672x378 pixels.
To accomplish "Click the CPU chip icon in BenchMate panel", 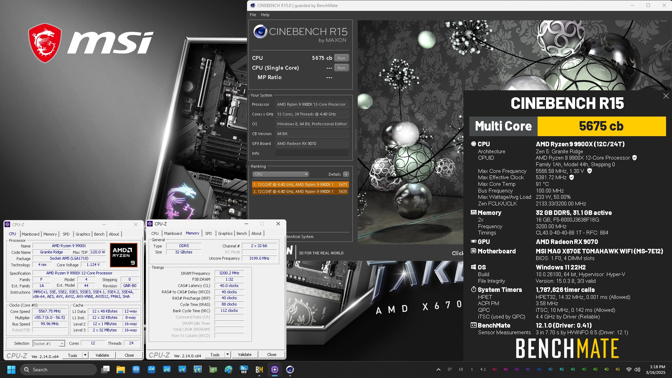I will coord(474,144).
